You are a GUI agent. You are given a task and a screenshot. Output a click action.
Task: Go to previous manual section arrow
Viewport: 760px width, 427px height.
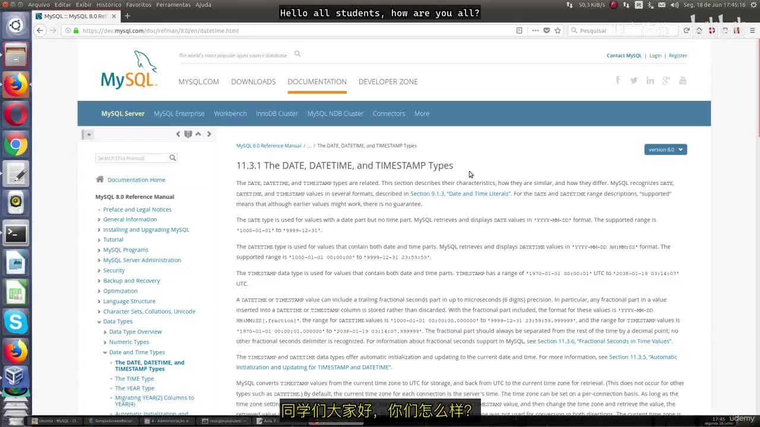coord(178,134)
